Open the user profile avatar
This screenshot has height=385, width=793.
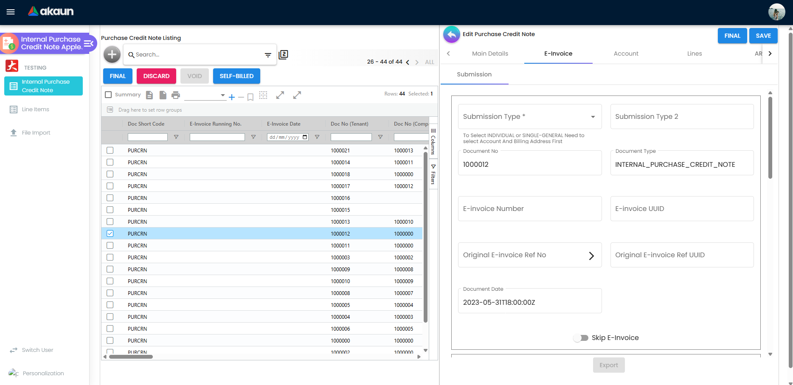(776, 12)
